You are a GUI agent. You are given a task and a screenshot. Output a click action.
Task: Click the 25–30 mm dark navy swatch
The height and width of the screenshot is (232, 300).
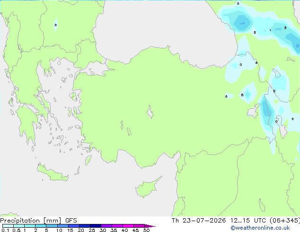[x=96, y=226]
